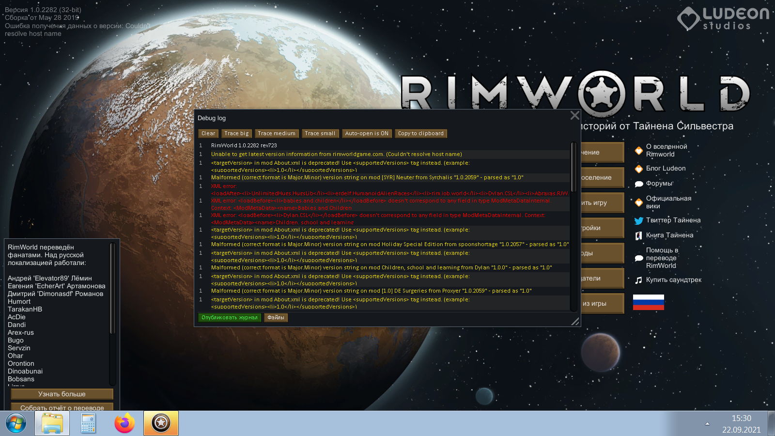Open Windows Start menu orb

pos(16,423)
